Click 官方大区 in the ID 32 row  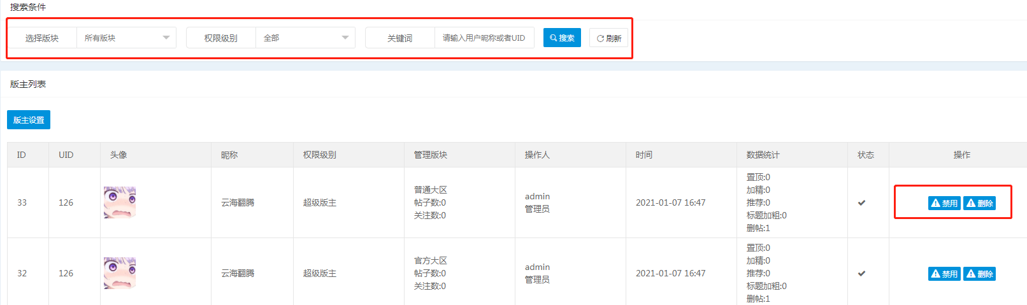tap(431, 260)
